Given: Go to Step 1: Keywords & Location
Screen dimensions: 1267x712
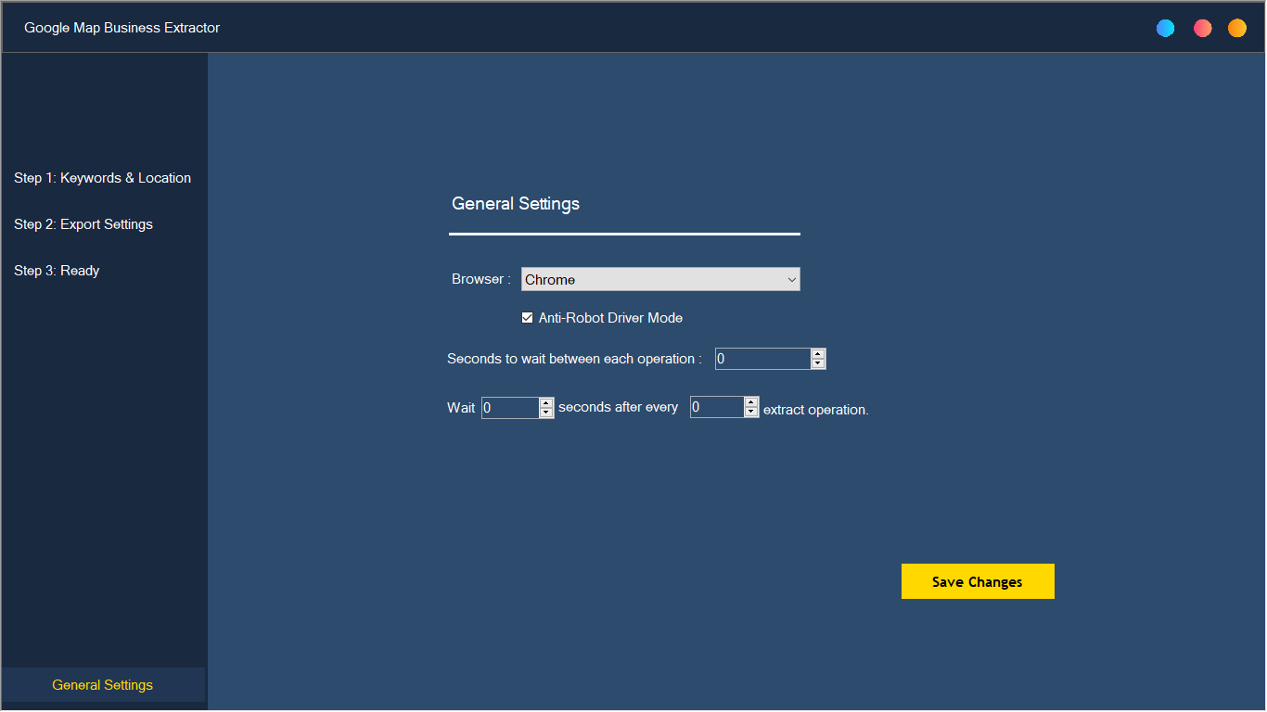Looking at the screenshot, I should coord(103,178).
